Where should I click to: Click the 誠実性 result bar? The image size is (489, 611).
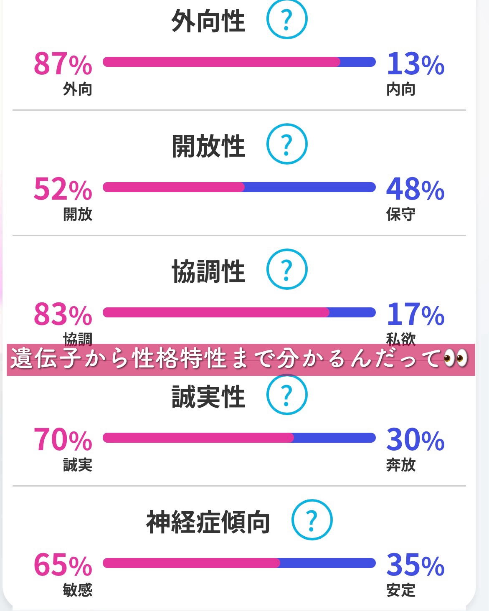[x=239, y=438]
